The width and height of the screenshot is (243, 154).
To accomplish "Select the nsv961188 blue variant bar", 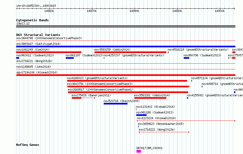I will (141, 115).
